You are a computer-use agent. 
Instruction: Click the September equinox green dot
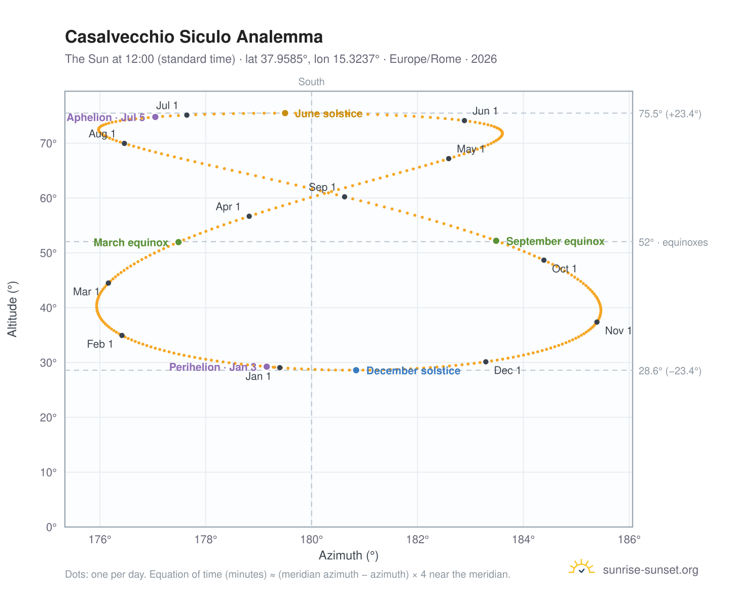pyautogui.click(x=496, y=241)
